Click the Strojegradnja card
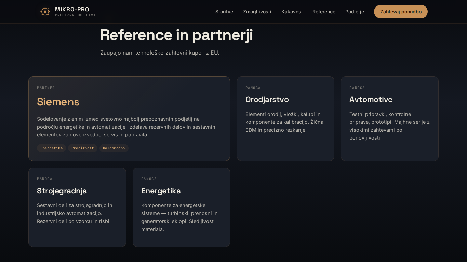Viewport: 467px width, 262px height. coord(77,207)
